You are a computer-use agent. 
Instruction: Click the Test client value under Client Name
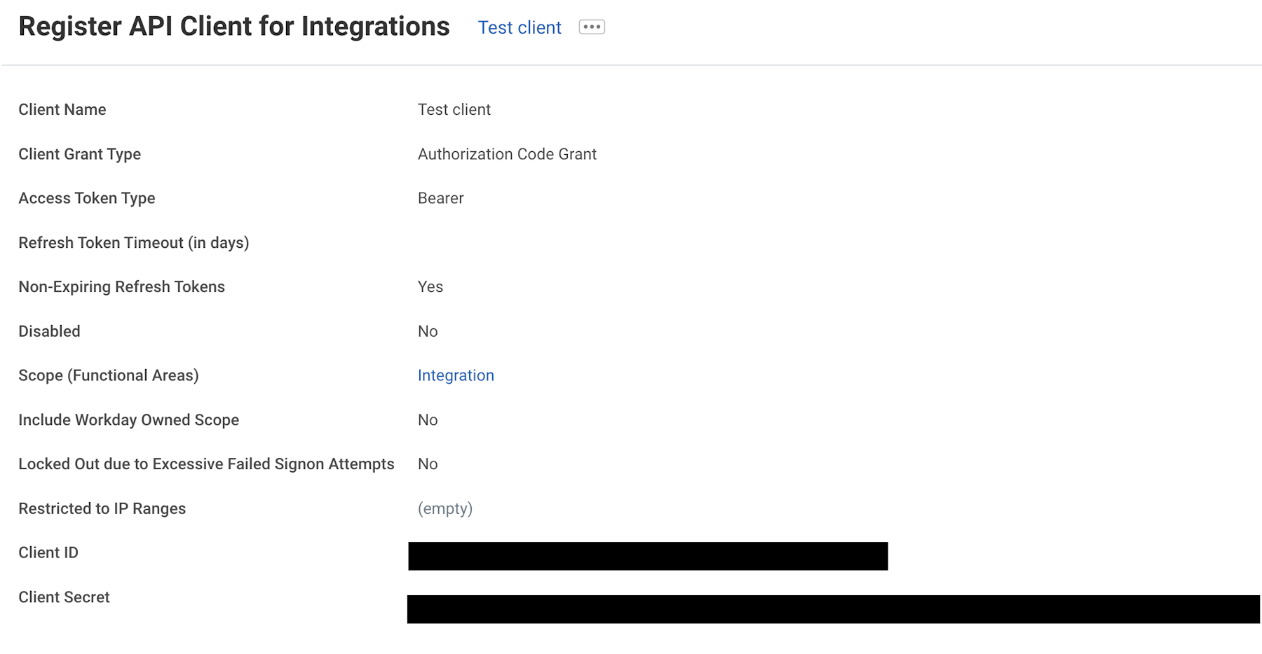tap(454, 110)
